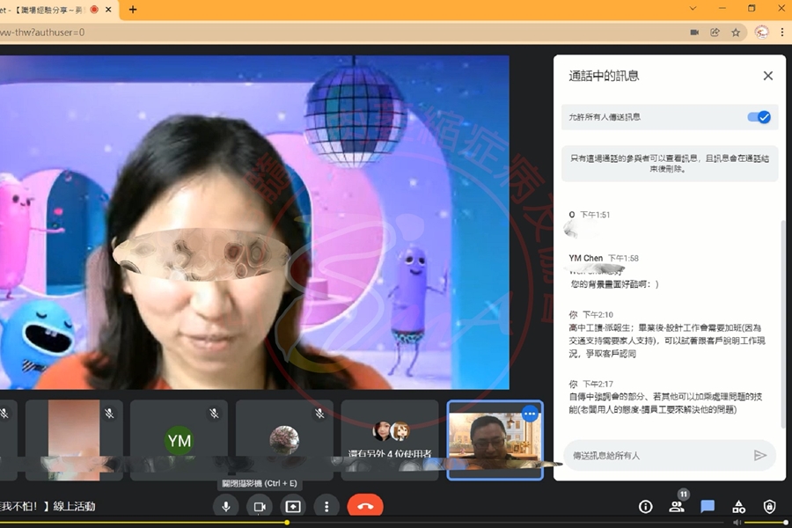Image resolution: width=792 pixels, height=528 pixels.
Task: Click the video progress bar marker
Action: pos(287,523)
